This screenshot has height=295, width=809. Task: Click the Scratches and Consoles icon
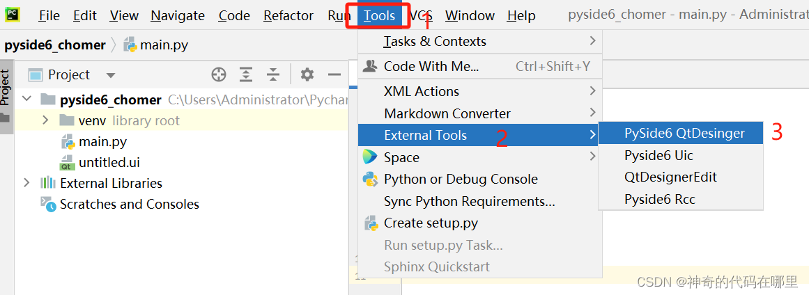(49, 205)
